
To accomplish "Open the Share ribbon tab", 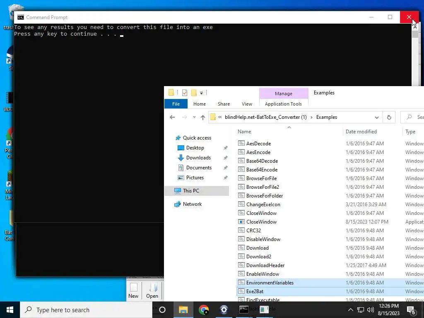I will 224,104.
